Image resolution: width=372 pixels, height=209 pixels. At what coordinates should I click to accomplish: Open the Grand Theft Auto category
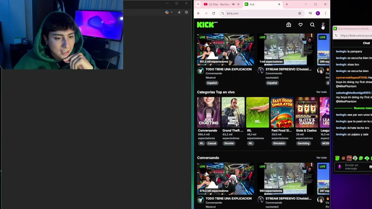233,112
